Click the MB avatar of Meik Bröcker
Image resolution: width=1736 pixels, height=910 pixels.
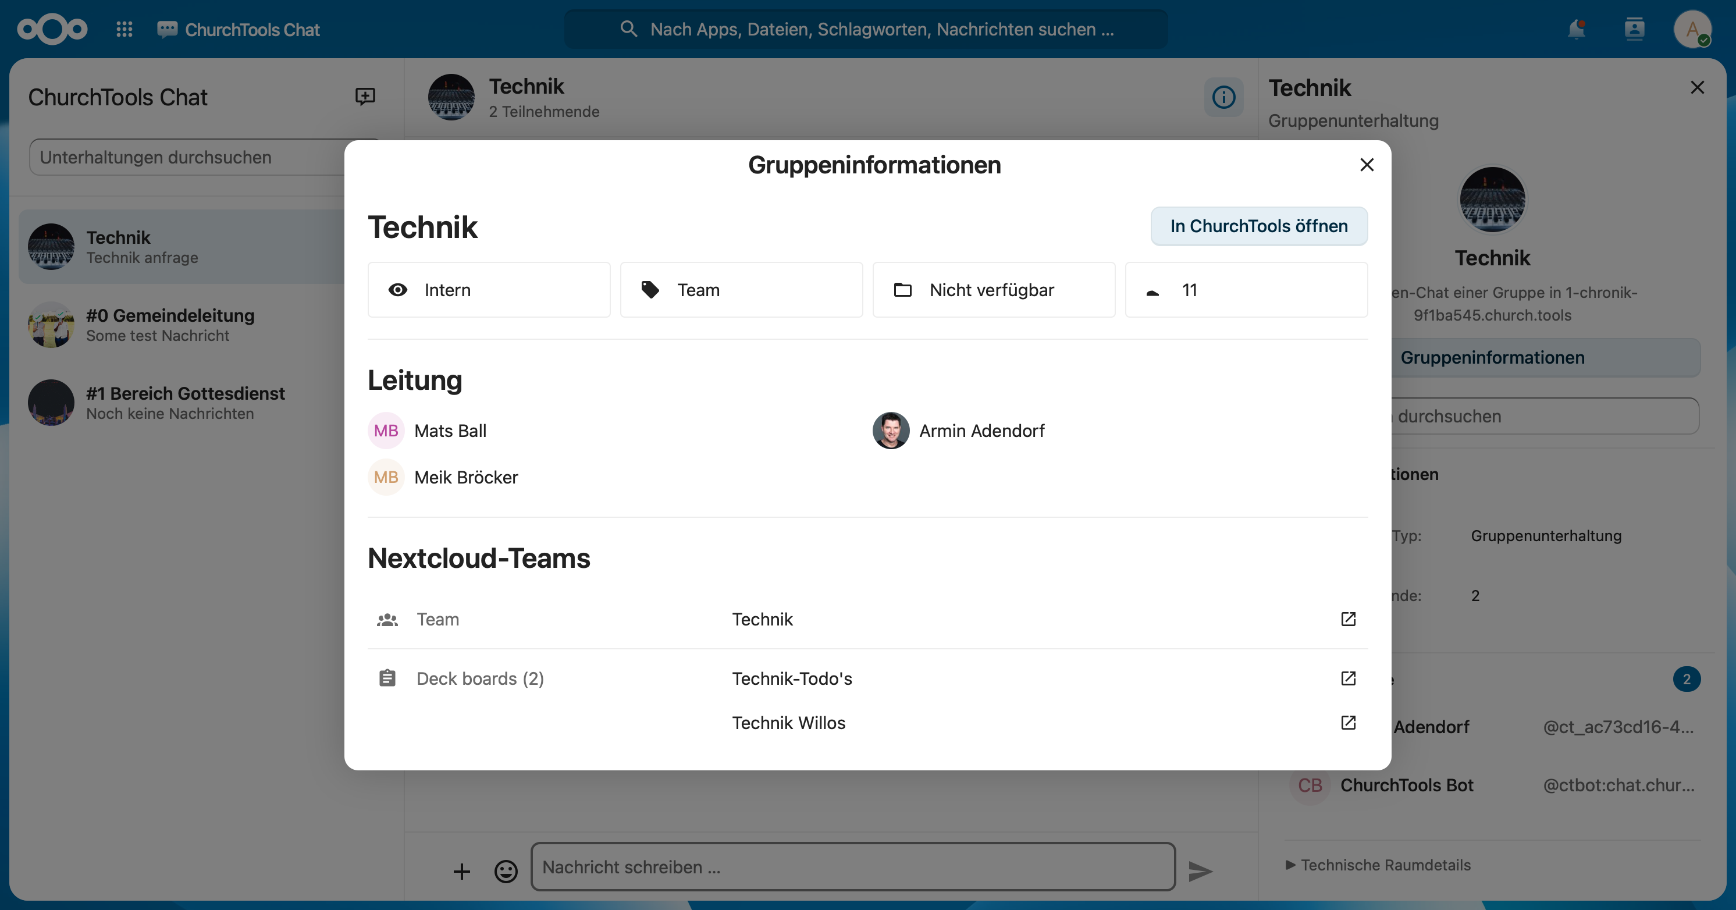click(386, 477)
